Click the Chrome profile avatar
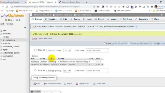 click(x=156, y=7)
